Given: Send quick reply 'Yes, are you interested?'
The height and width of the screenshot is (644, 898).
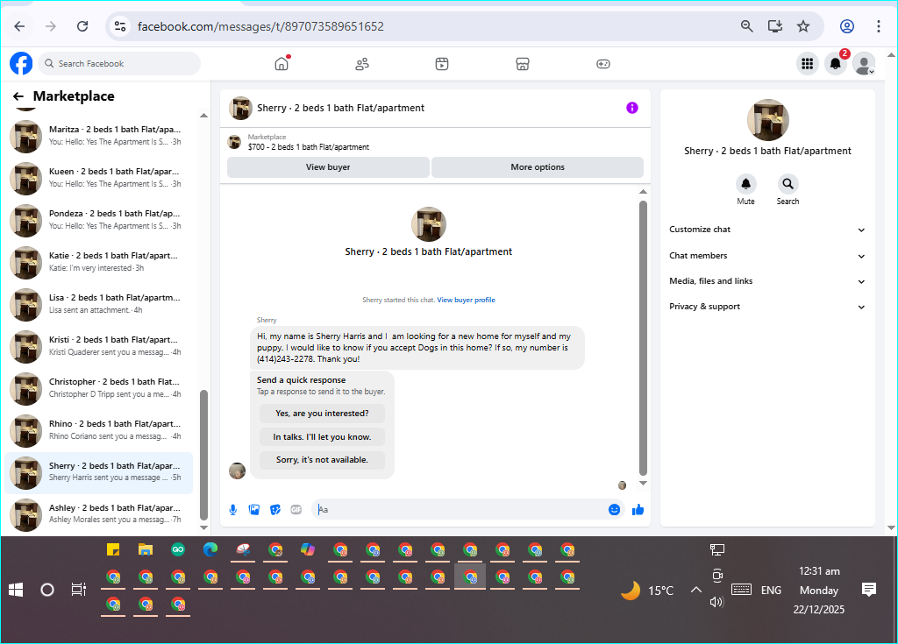Looking at the screenshot, I should pos(322,414).
